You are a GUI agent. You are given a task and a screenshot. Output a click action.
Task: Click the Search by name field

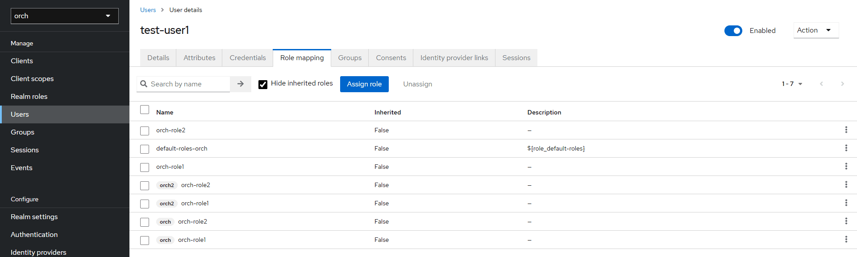click(x=187, y=84)
